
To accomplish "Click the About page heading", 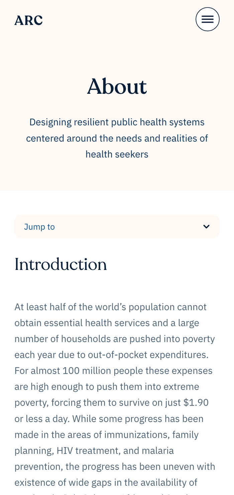I will coord(117,86).
